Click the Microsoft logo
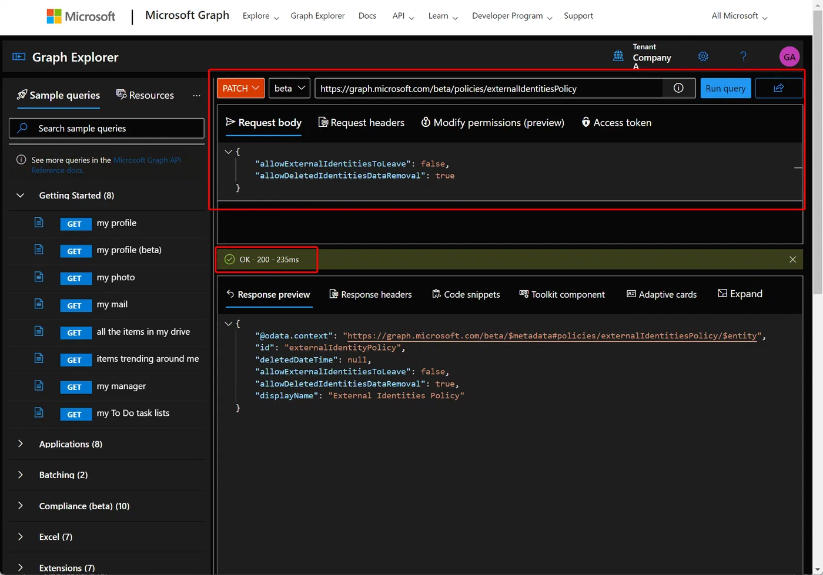Image resolution: width=823 pixels, height=575 pixels. 81,16
